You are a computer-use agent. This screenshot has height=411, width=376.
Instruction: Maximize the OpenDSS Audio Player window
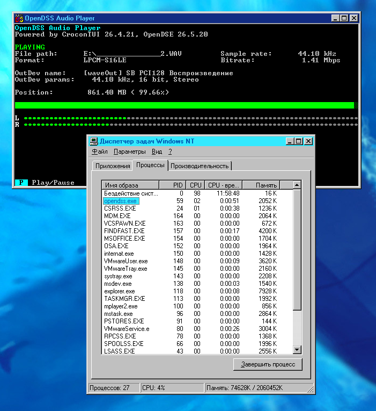coord(344,18)
